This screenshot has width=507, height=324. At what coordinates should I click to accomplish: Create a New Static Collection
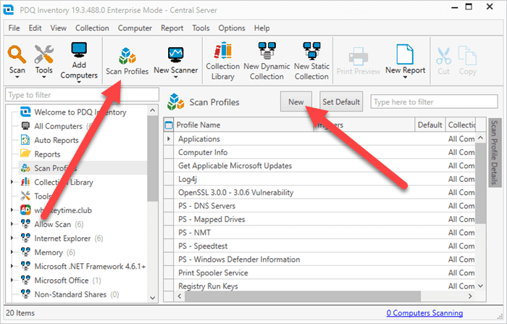(x=311, y=61)
